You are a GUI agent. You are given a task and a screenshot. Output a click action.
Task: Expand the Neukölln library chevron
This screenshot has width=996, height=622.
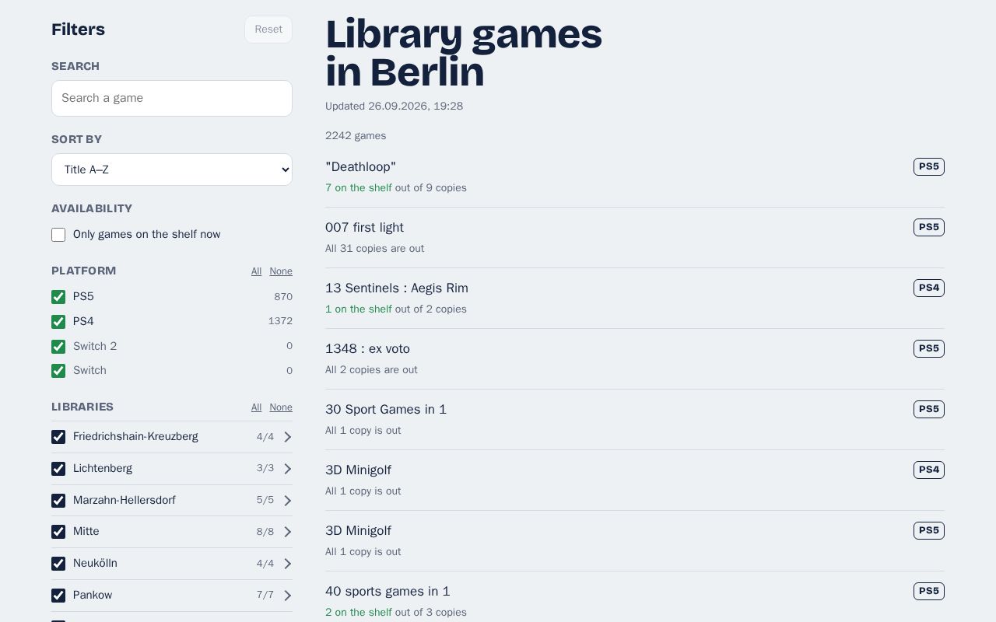287,564
